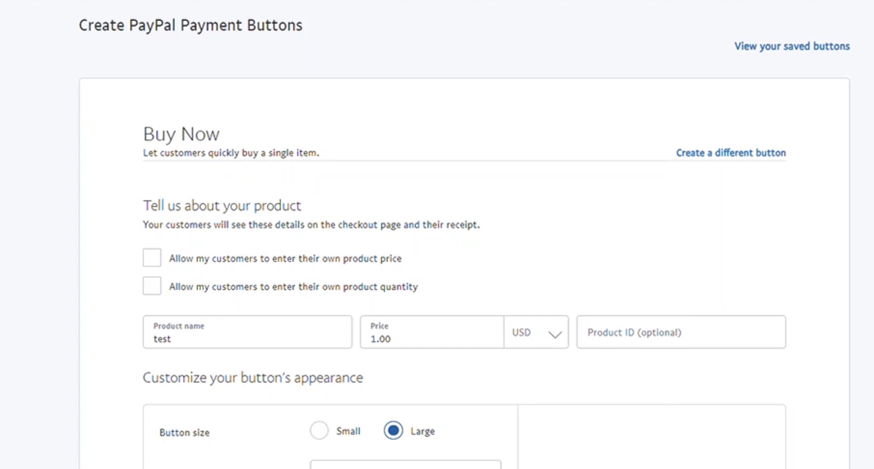The height and width of the screenshot is (469, 874).
Task: Click 'Let customers quickly buy a single item' text
Action: (x=231, y=153)
